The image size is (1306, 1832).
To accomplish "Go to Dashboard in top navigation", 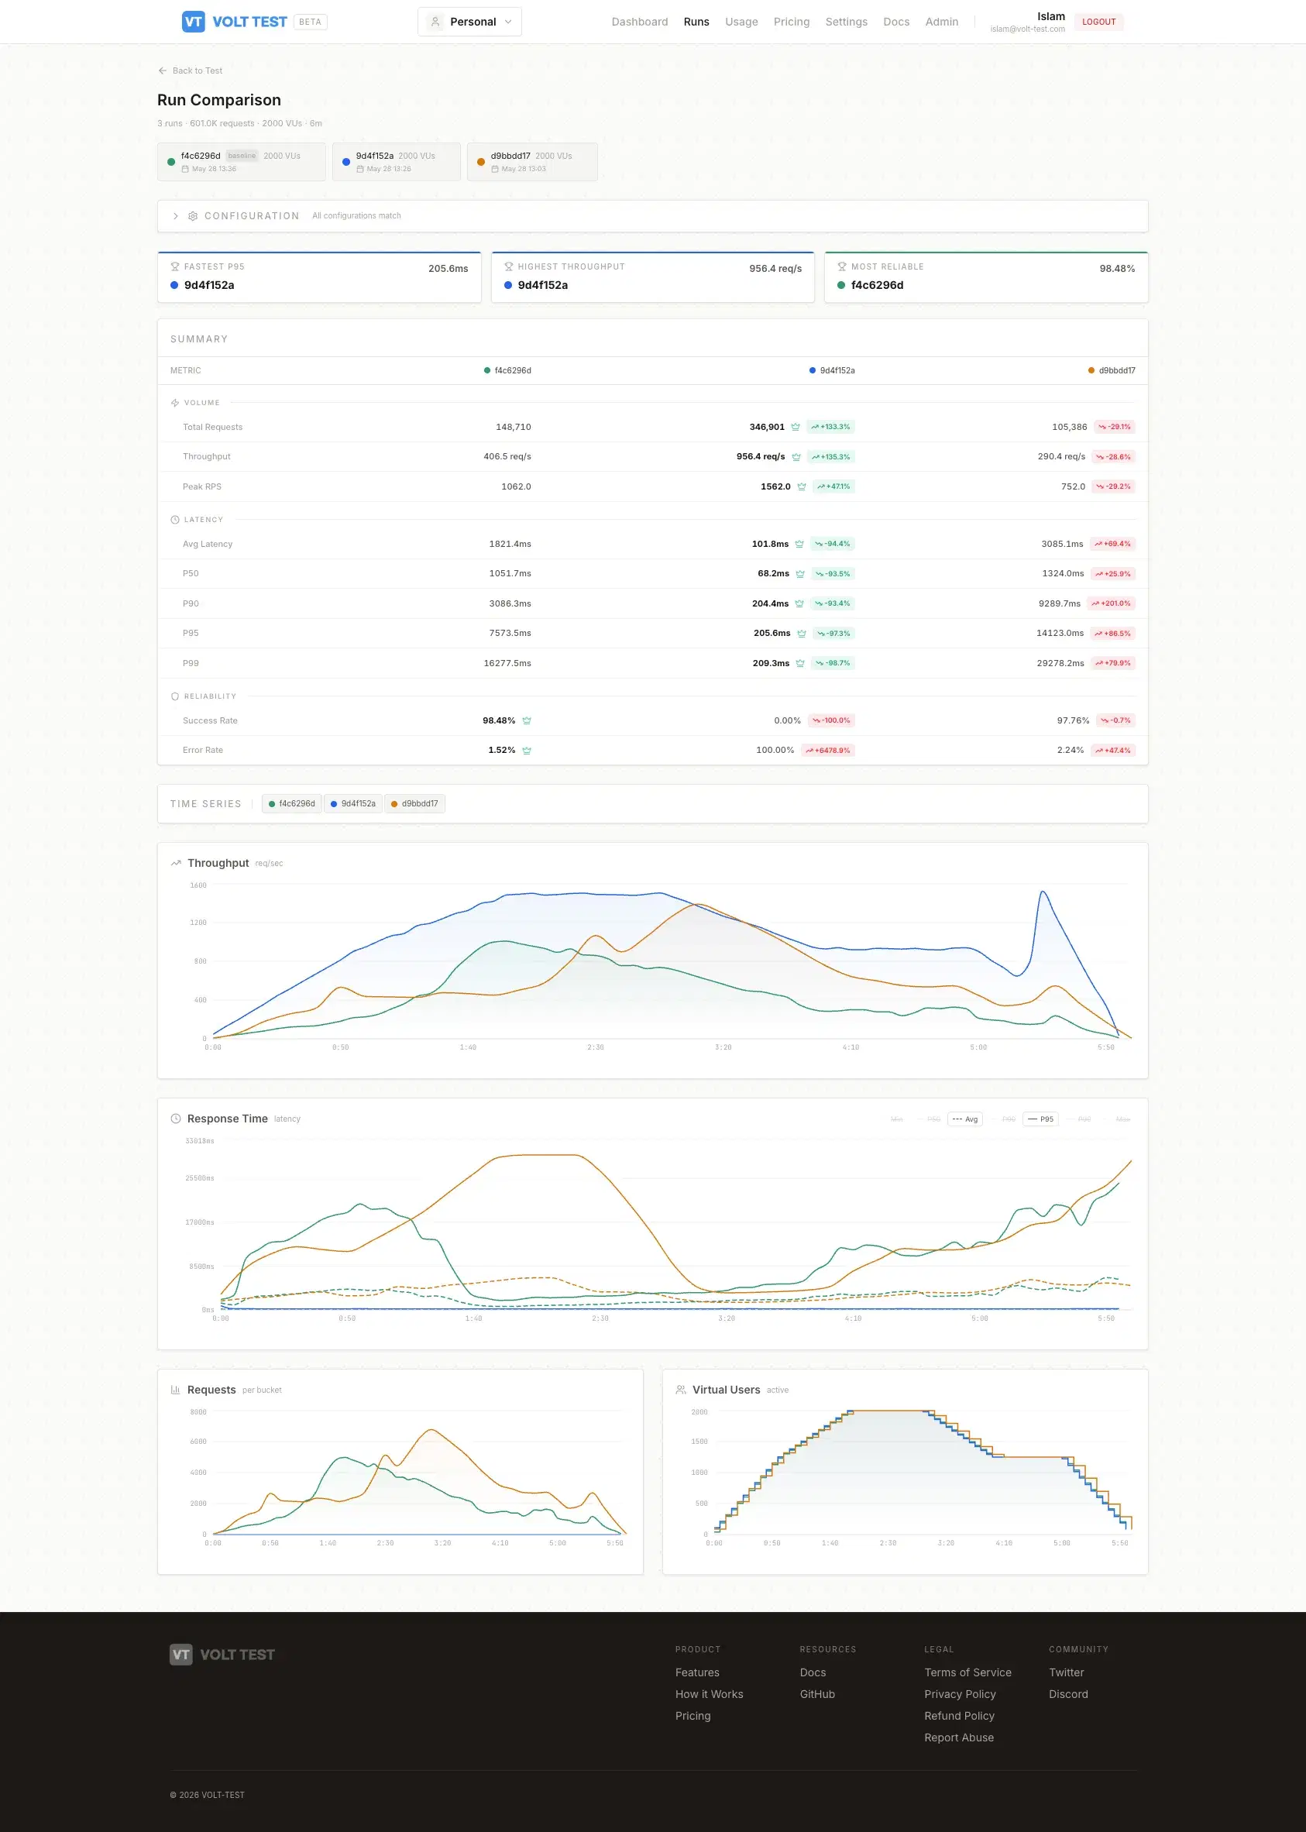I will [x=639, y=22].
